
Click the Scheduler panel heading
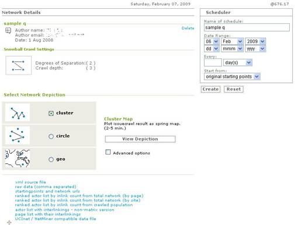click(x=218, y=12)
